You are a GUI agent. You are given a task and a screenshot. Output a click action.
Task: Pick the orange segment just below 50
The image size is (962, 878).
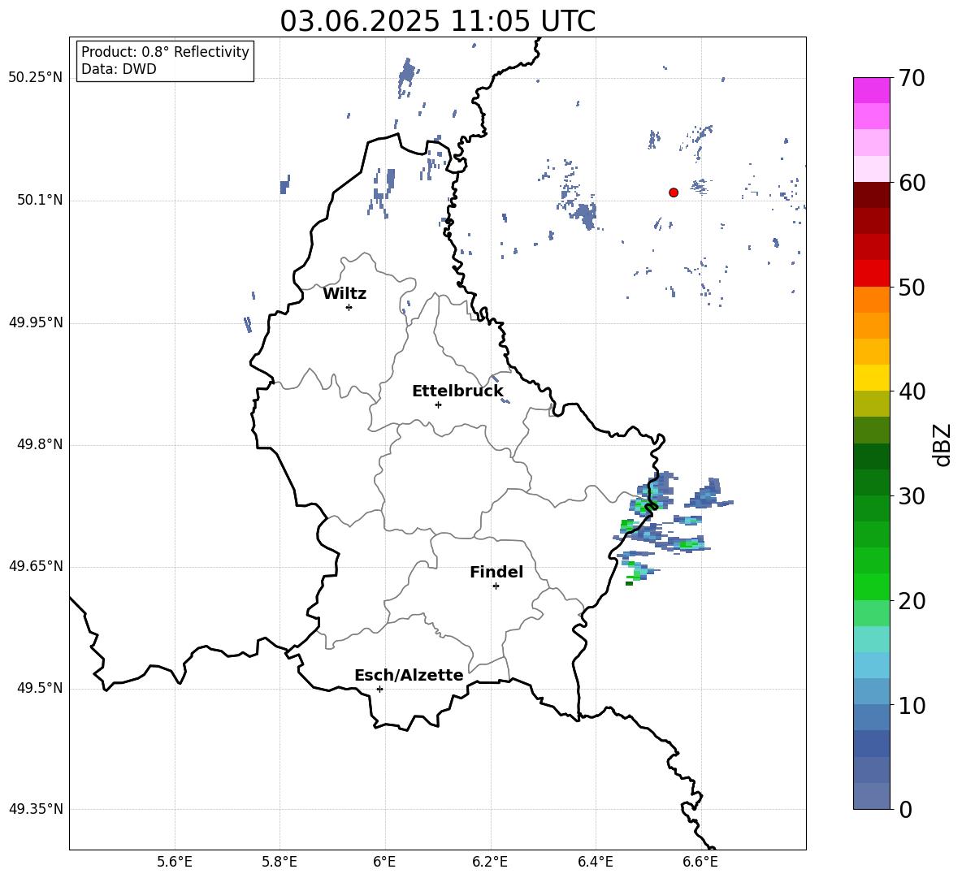(x=871, y=300)
